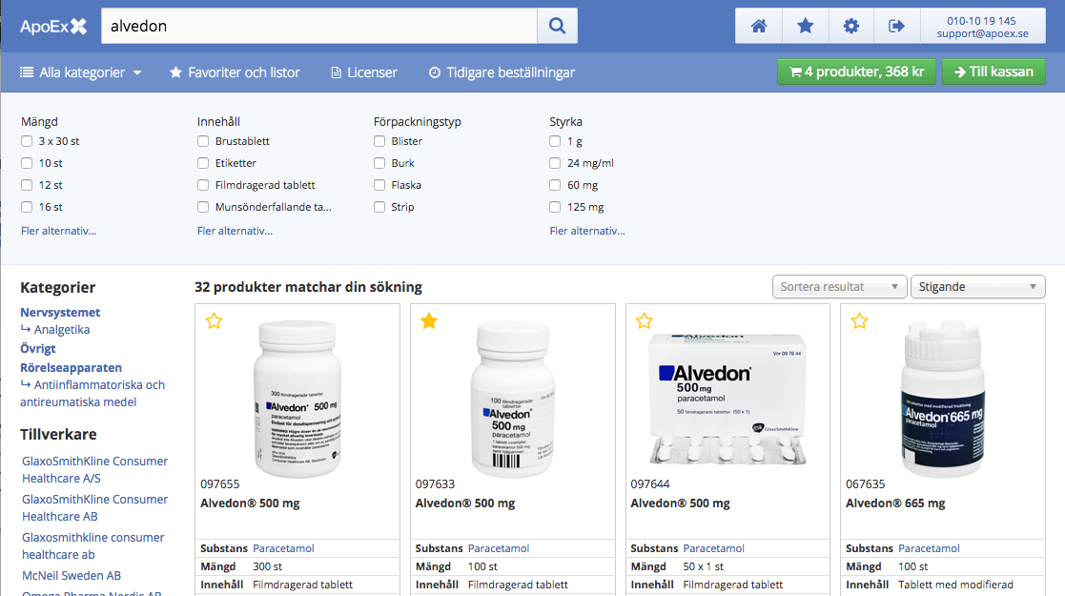The image size is (1065, 596).
Task: Enable the '125 mg' strength filter
Action: [x=555, y=207]
